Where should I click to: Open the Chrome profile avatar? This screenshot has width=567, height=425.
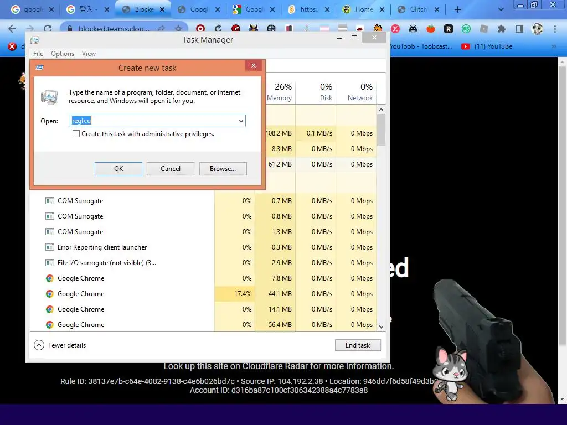click(537, 29)
